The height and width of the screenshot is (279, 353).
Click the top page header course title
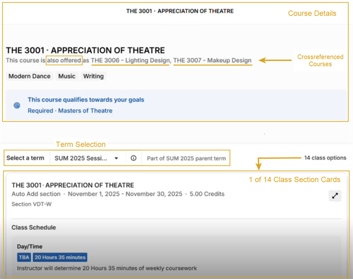point(180,11)
